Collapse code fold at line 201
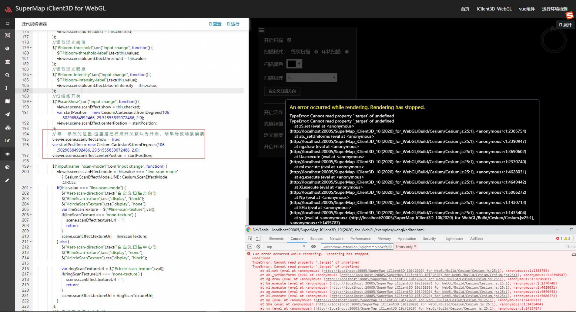The height and width of the screenshot is (312, 576). pos(31,188)
